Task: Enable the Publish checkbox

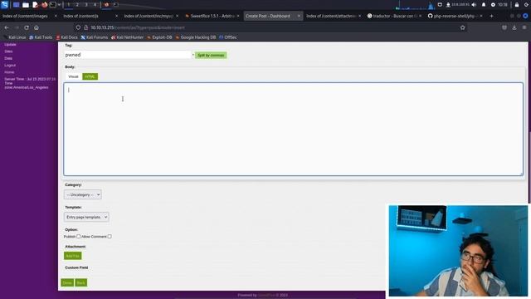Action: click(79, 236)
